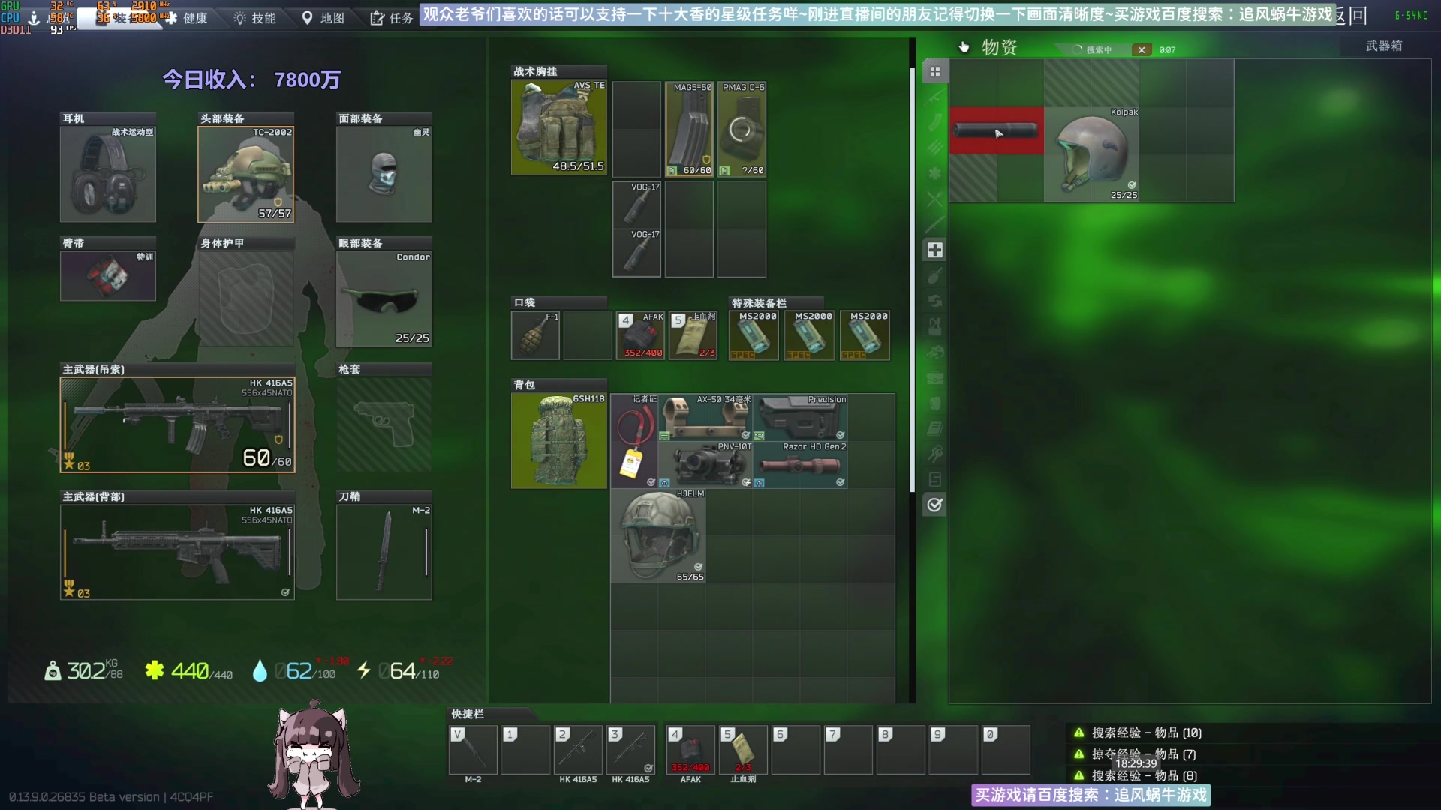The width and height of the screenshot is (1441, 810).
Task: Click the briefcase container filter icon
Action: pyautogui.click(x=934, y=377)
